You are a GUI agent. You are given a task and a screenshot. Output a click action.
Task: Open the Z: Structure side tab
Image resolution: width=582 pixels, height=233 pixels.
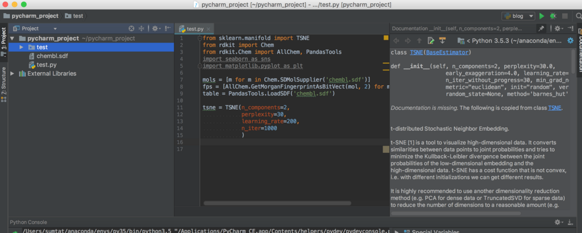coord(4,84)
